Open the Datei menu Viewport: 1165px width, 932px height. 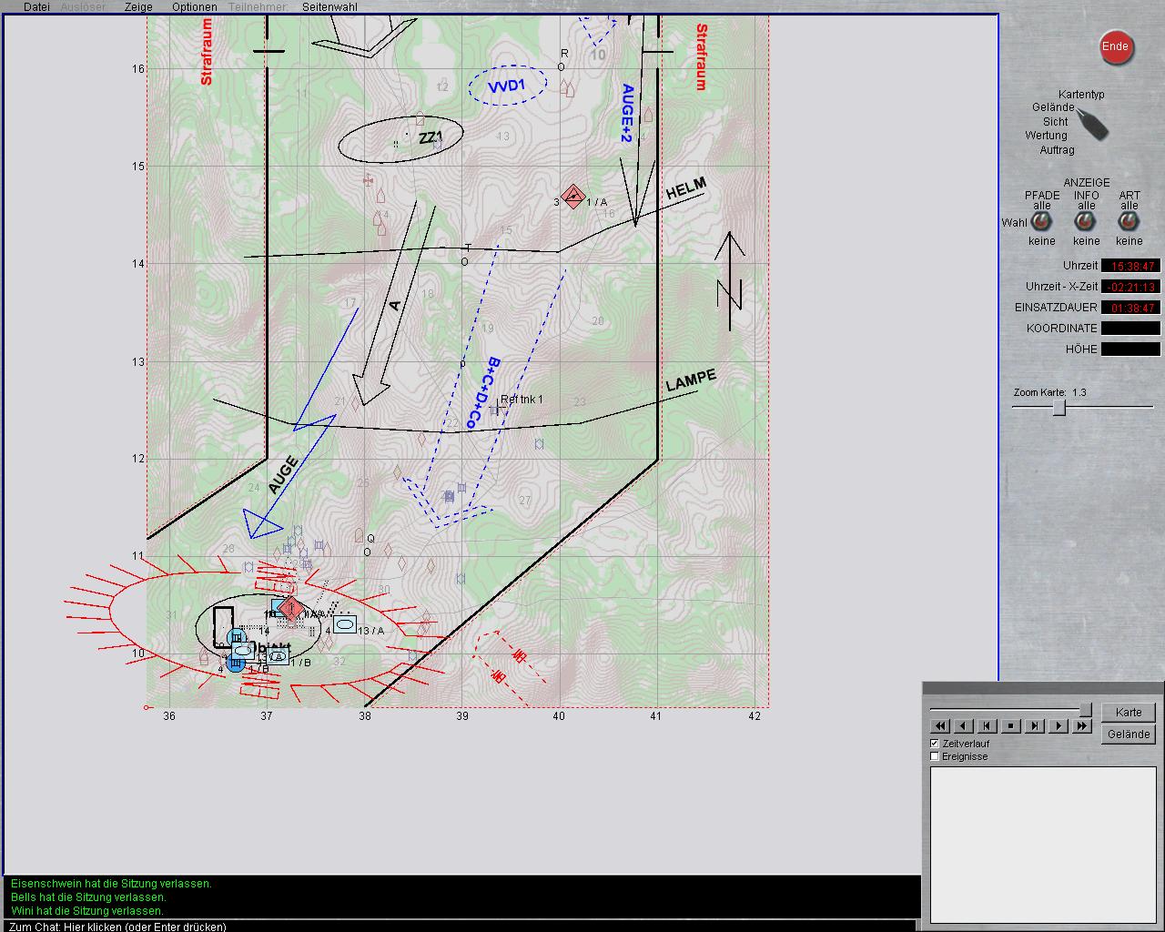(x=36, y=7)
